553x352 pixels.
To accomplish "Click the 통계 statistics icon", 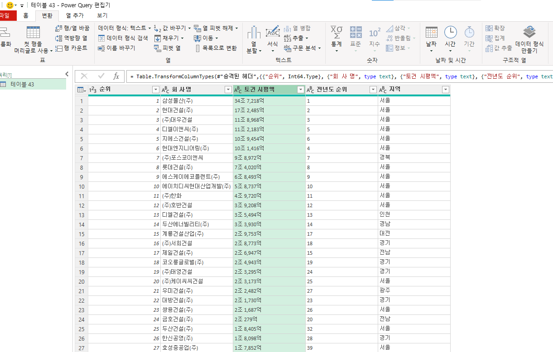I will pos(337,32).
